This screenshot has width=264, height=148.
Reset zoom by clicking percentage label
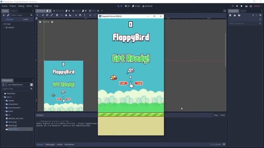click(46, 22)
